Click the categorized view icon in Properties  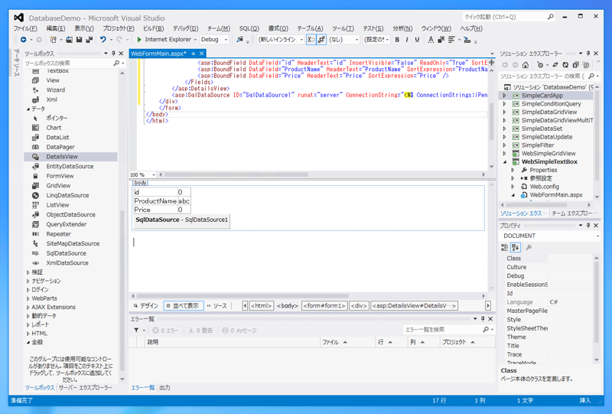click(504, 247)
